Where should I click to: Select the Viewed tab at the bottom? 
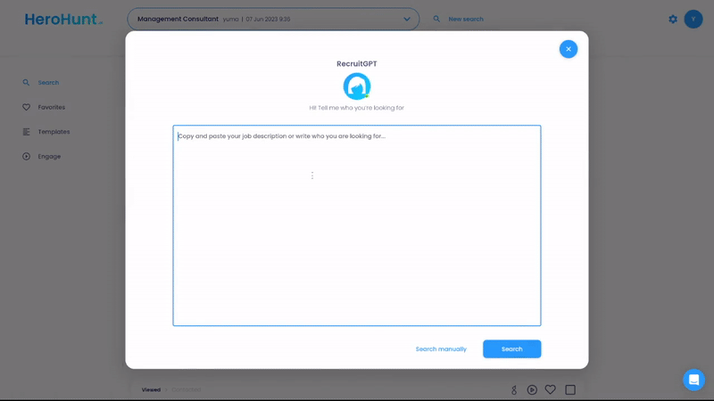click(x=151, y=389)
